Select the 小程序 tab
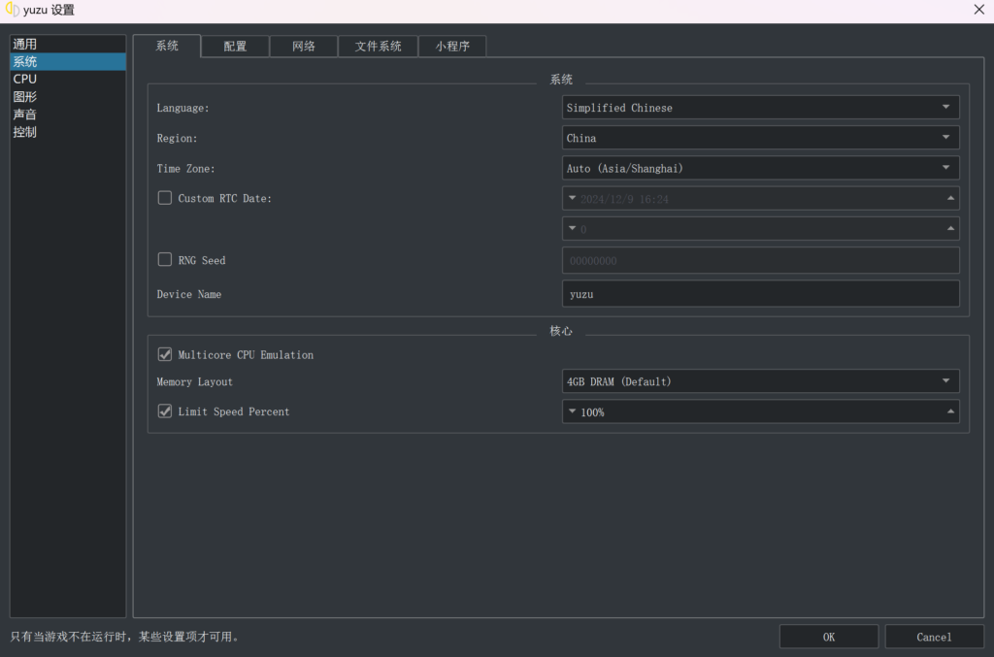This screenshot has height=657, width=994. pos(452,47)
